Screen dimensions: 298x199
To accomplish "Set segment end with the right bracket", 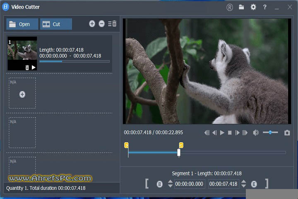I will (x=267, y=184).
